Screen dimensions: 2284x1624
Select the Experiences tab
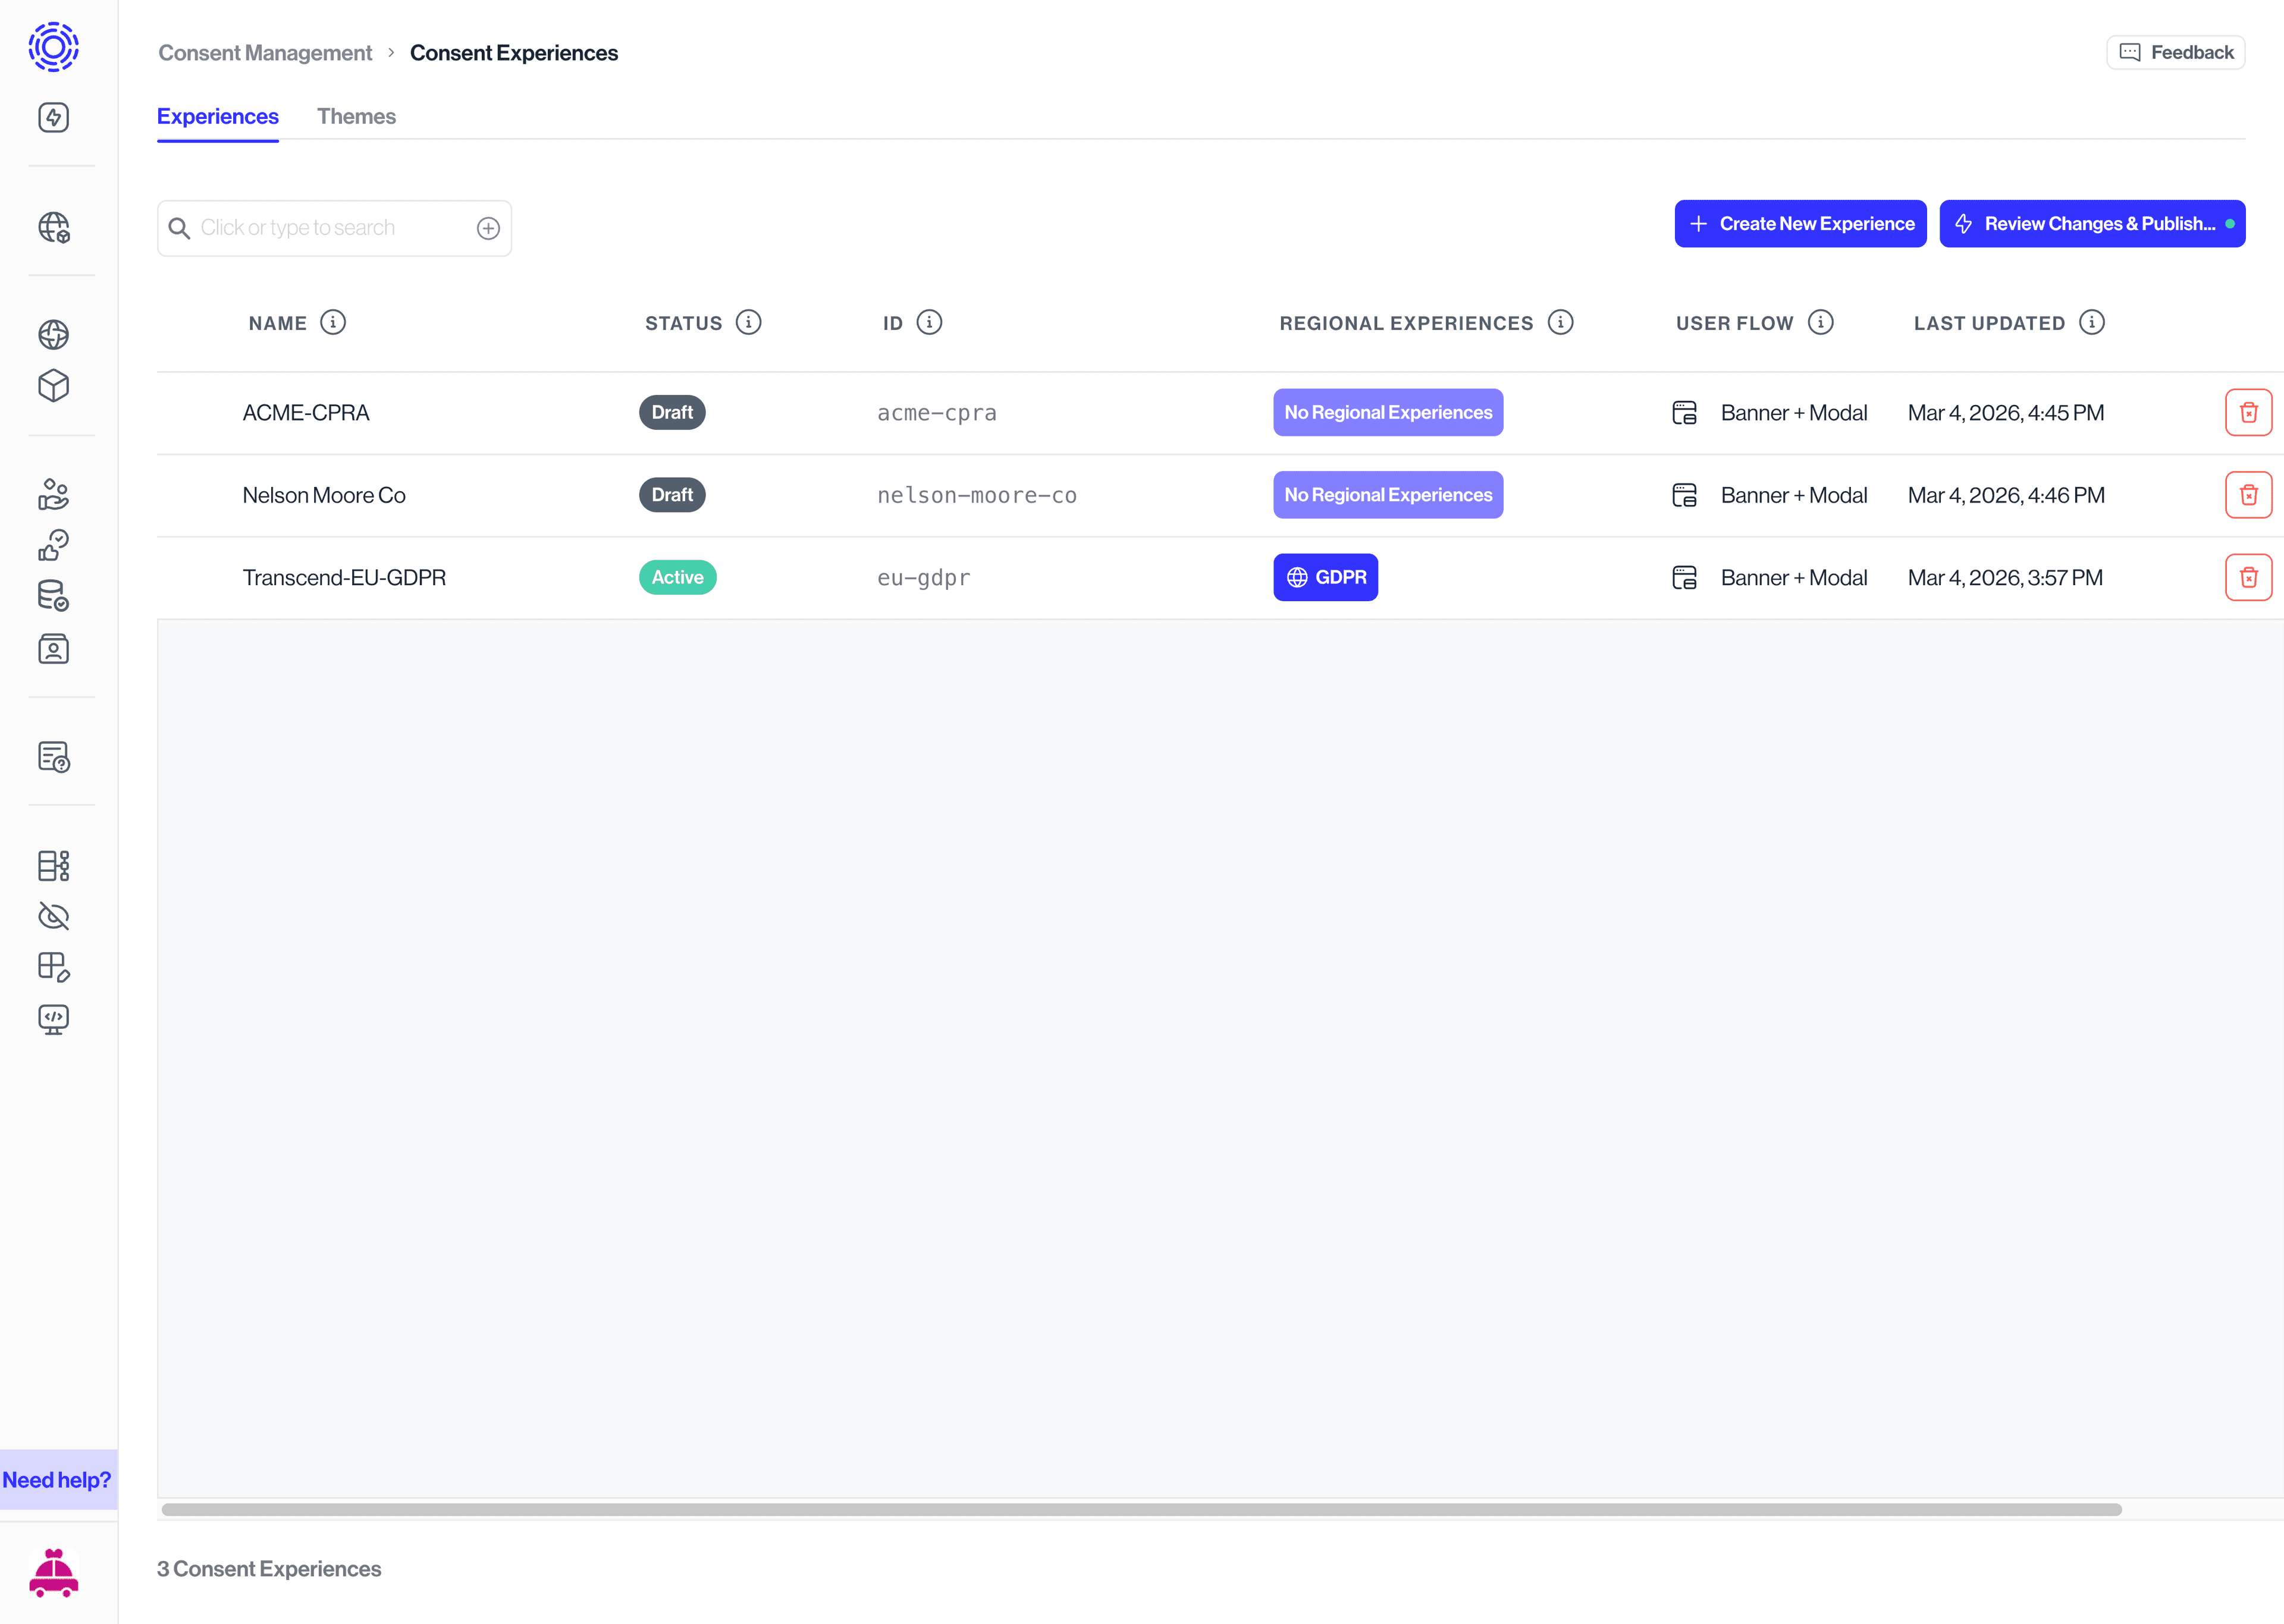(217, 116)
